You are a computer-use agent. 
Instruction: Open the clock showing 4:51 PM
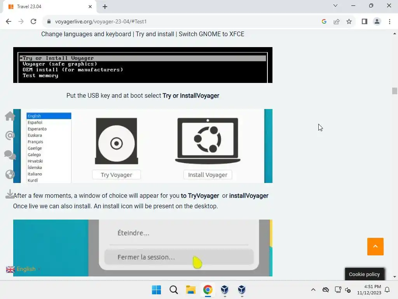[x=369, y=290]
